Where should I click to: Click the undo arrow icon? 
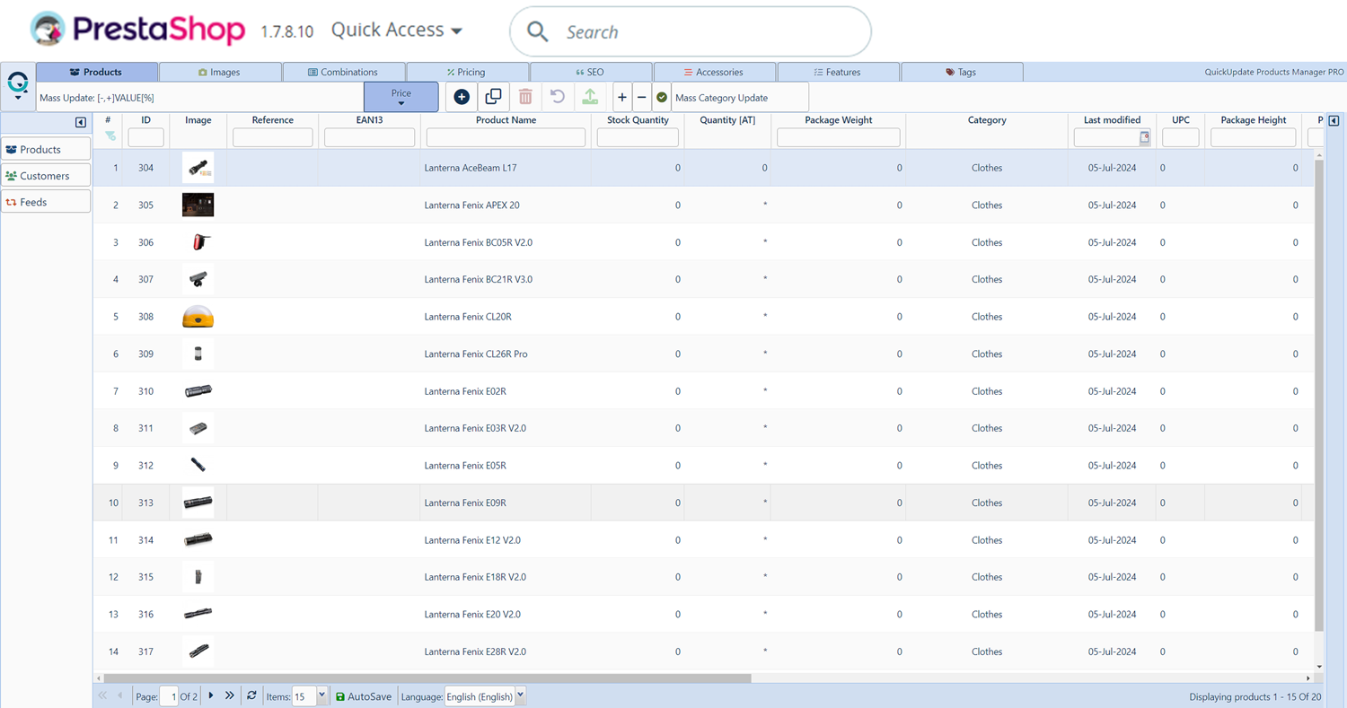(x=558, y=97)
